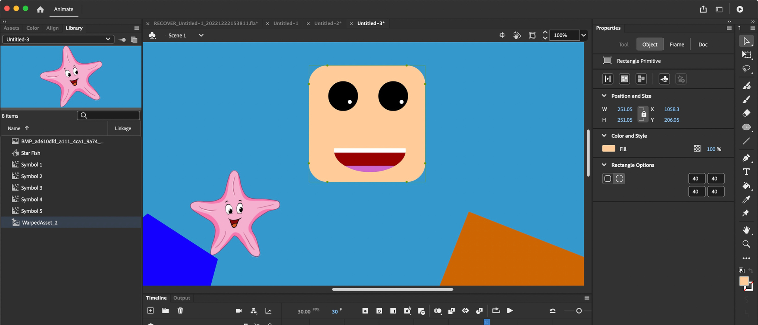Open the Output tab
Viewport: 758px width, 325px height.
pyautogui.click(x=182, y=298)
